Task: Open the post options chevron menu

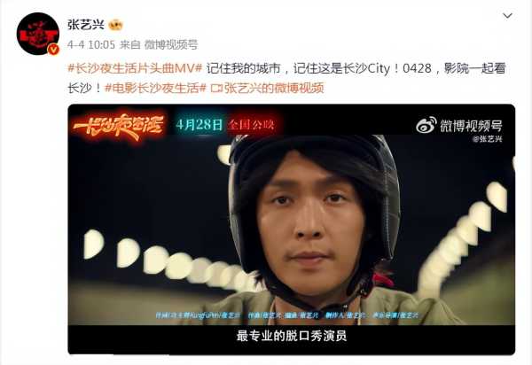Action: tap(507, 16)
